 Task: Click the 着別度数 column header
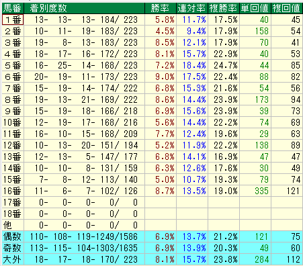pos(84,8)
